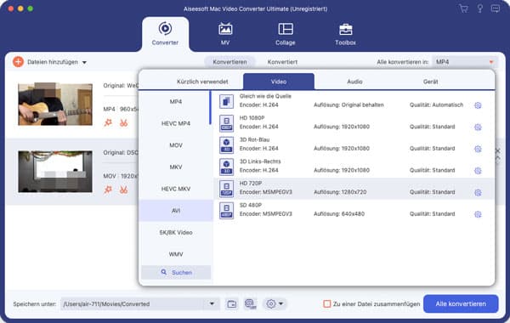Choose MP4 in the format list
The image size is (510, 323).
[176, 101]
